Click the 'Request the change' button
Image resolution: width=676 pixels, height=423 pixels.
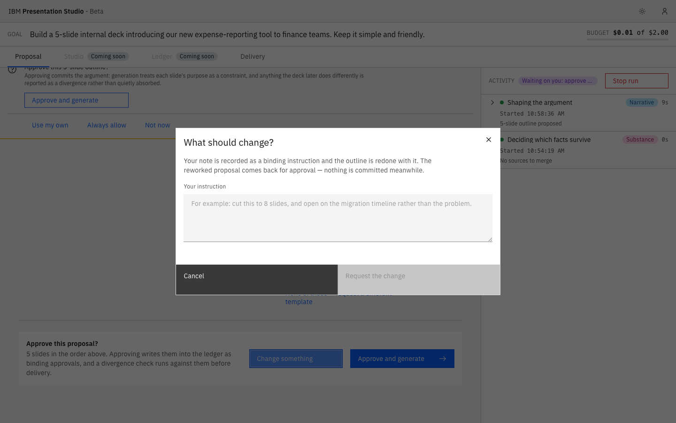[419, 280]
